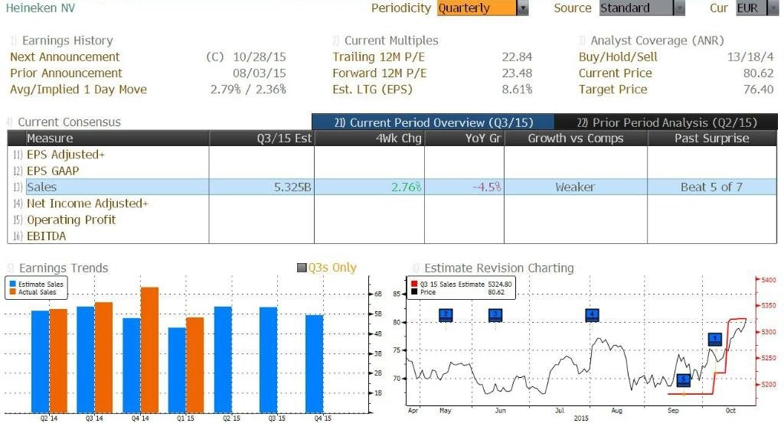
Task: Select the Net Income Adjusted+ row
Action: [392, 203]
